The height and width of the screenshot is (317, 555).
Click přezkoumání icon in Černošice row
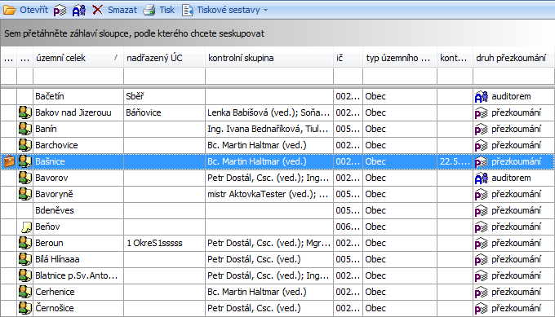pos(482,309)
